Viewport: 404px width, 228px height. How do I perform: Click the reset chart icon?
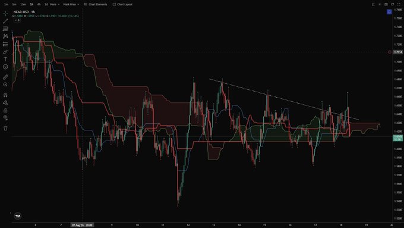pos(392,4)
